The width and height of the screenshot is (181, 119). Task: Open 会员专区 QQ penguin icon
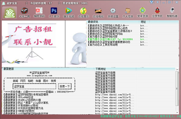tap(157, 13)
